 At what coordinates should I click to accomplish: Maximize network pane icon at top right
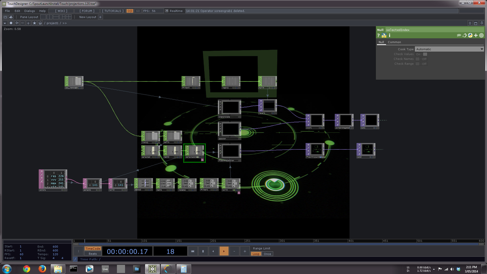click(476, 23)
